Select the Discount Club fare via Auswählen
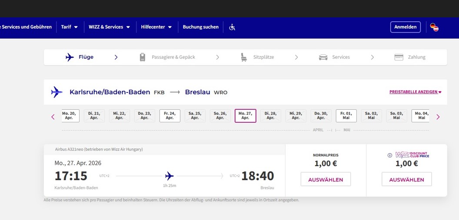Image resolution: width=459 pixels, height=220 pixels. coord(406,179)
